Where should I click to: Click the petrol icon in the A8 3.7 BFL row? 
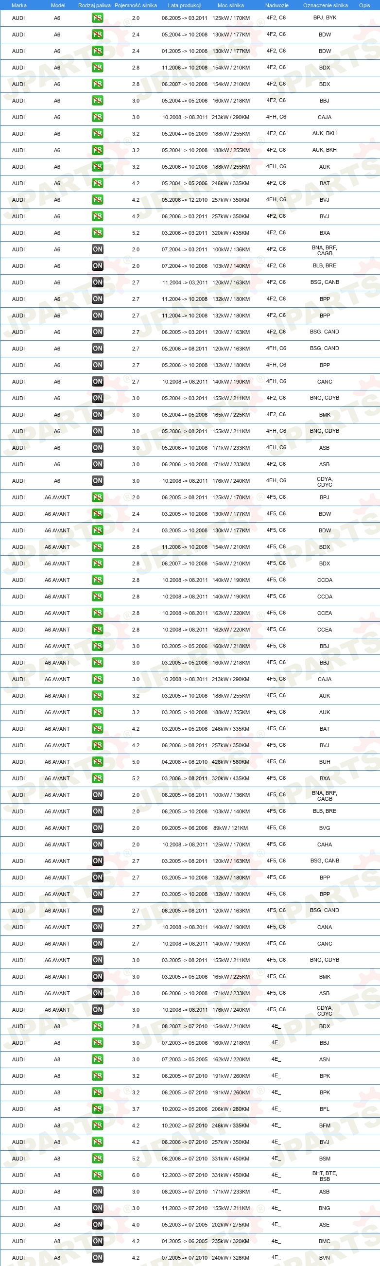tap(97, 1109)
